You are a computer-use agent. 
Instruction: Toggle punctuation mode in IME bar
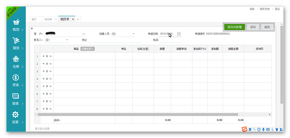pos(255,130)
